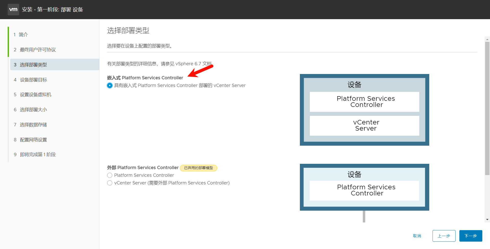The width and height of the screenshot is (490, 249).
Task: Choose vCenter Server requiring external PSC radio
Action: point(110,183)
